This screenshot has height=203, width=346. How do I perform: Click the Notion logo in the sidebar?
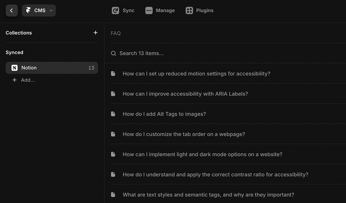pos(14,68)
